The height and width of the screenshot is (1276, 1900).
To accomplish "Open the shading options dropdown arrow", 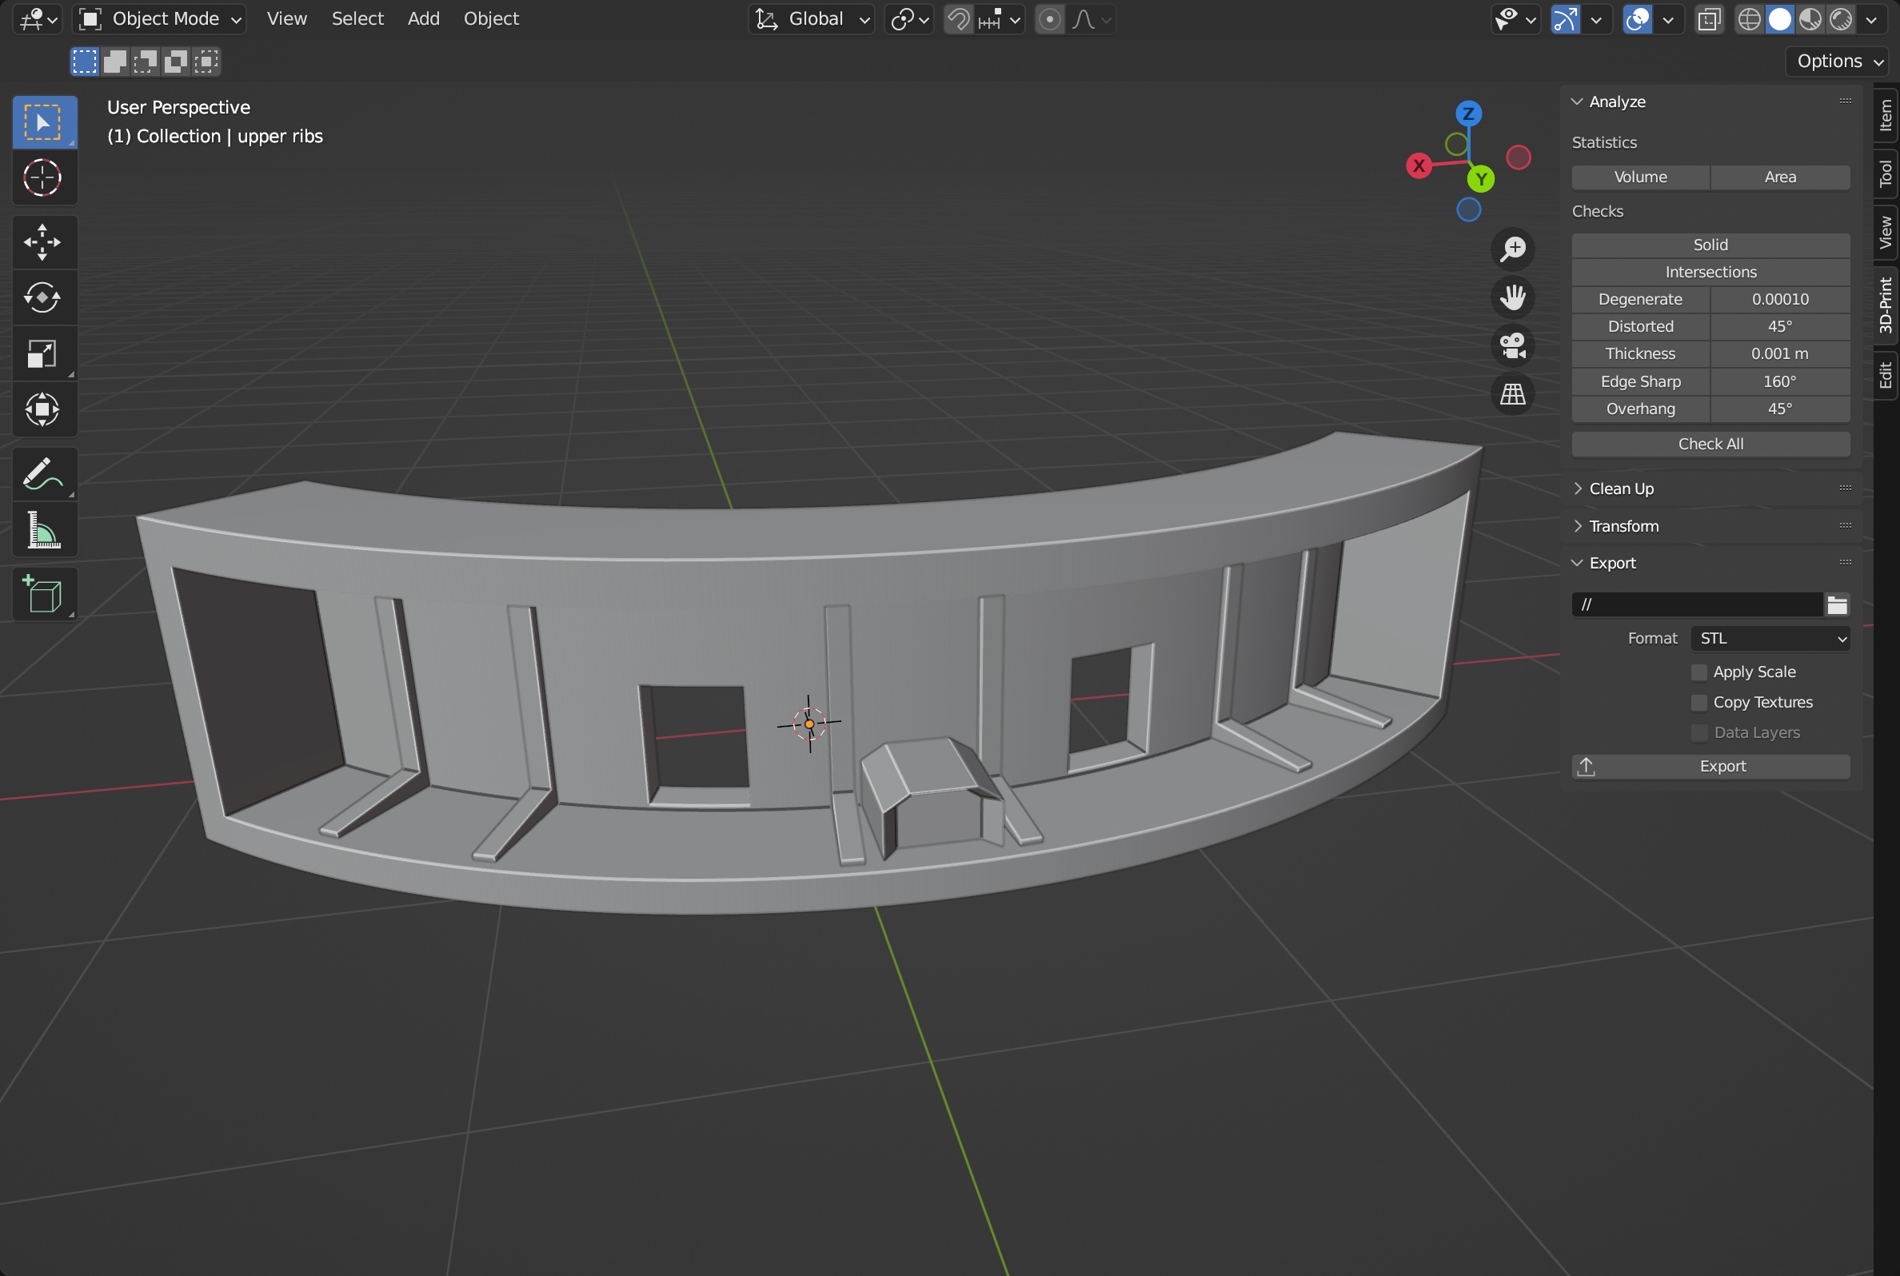I will click(x=1871, y=18).
